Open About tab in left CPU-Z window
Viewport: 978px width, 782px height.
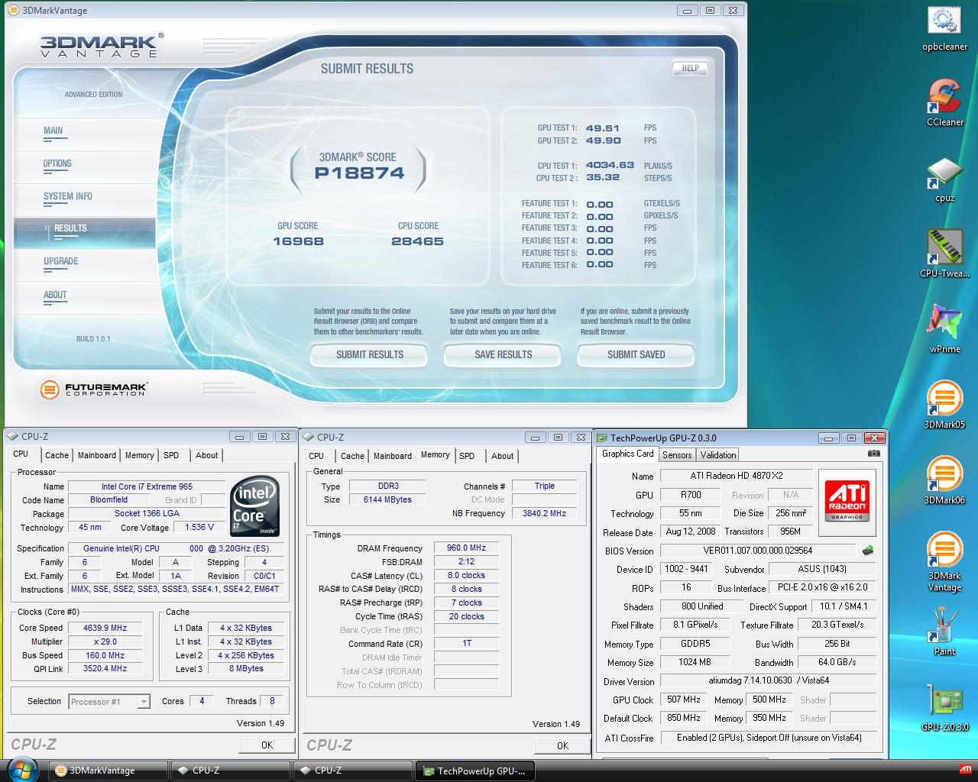pos(206,455)
